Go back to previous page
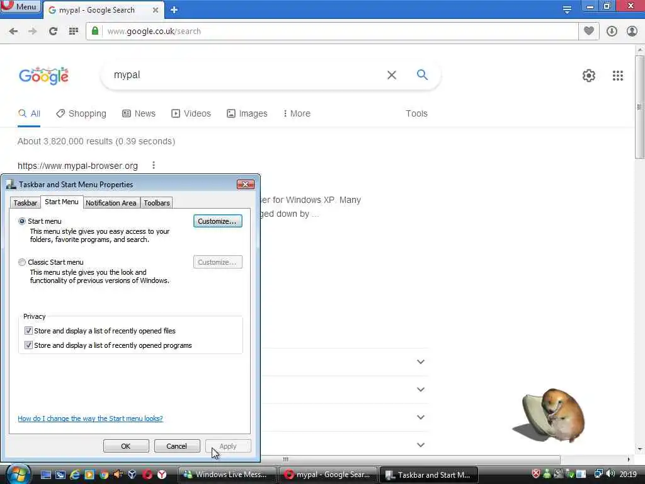Viewport: 645px width, 484px height. 13,32
